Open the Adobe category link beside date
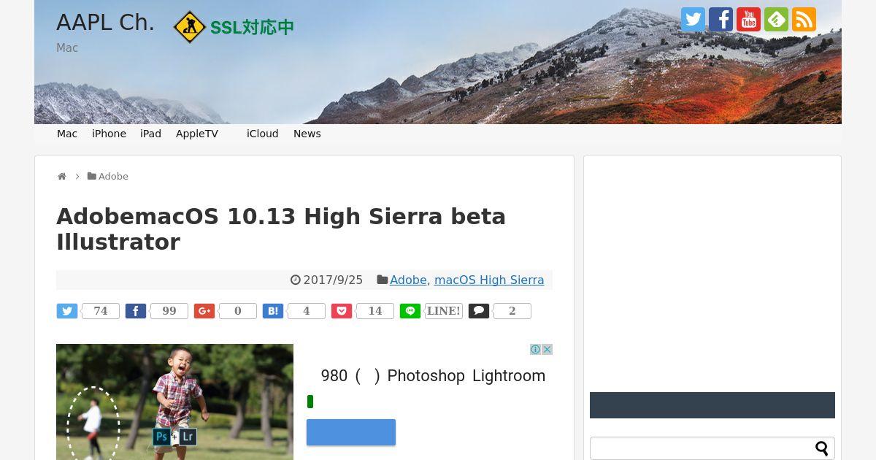This screenshot has width=876, height=460. [x=408, y=280]
